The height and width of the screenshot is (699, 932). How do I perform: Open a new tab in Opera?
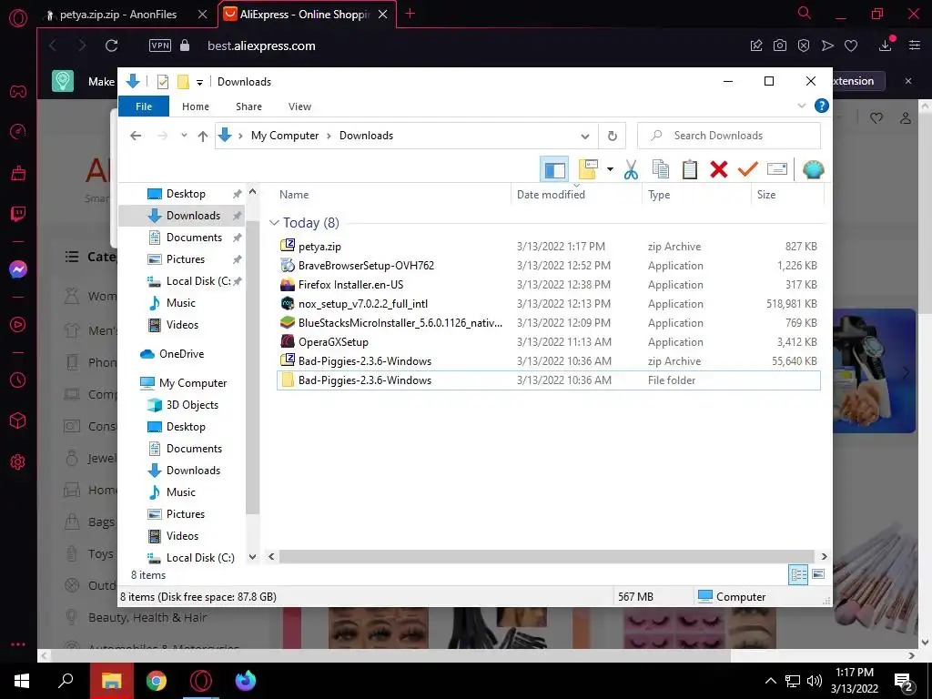(410, 14)
